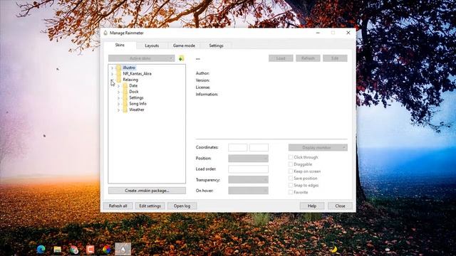456x256 pixels.
Task: Click the orange C app taskbar icon
Action: [x=90, y=250]
